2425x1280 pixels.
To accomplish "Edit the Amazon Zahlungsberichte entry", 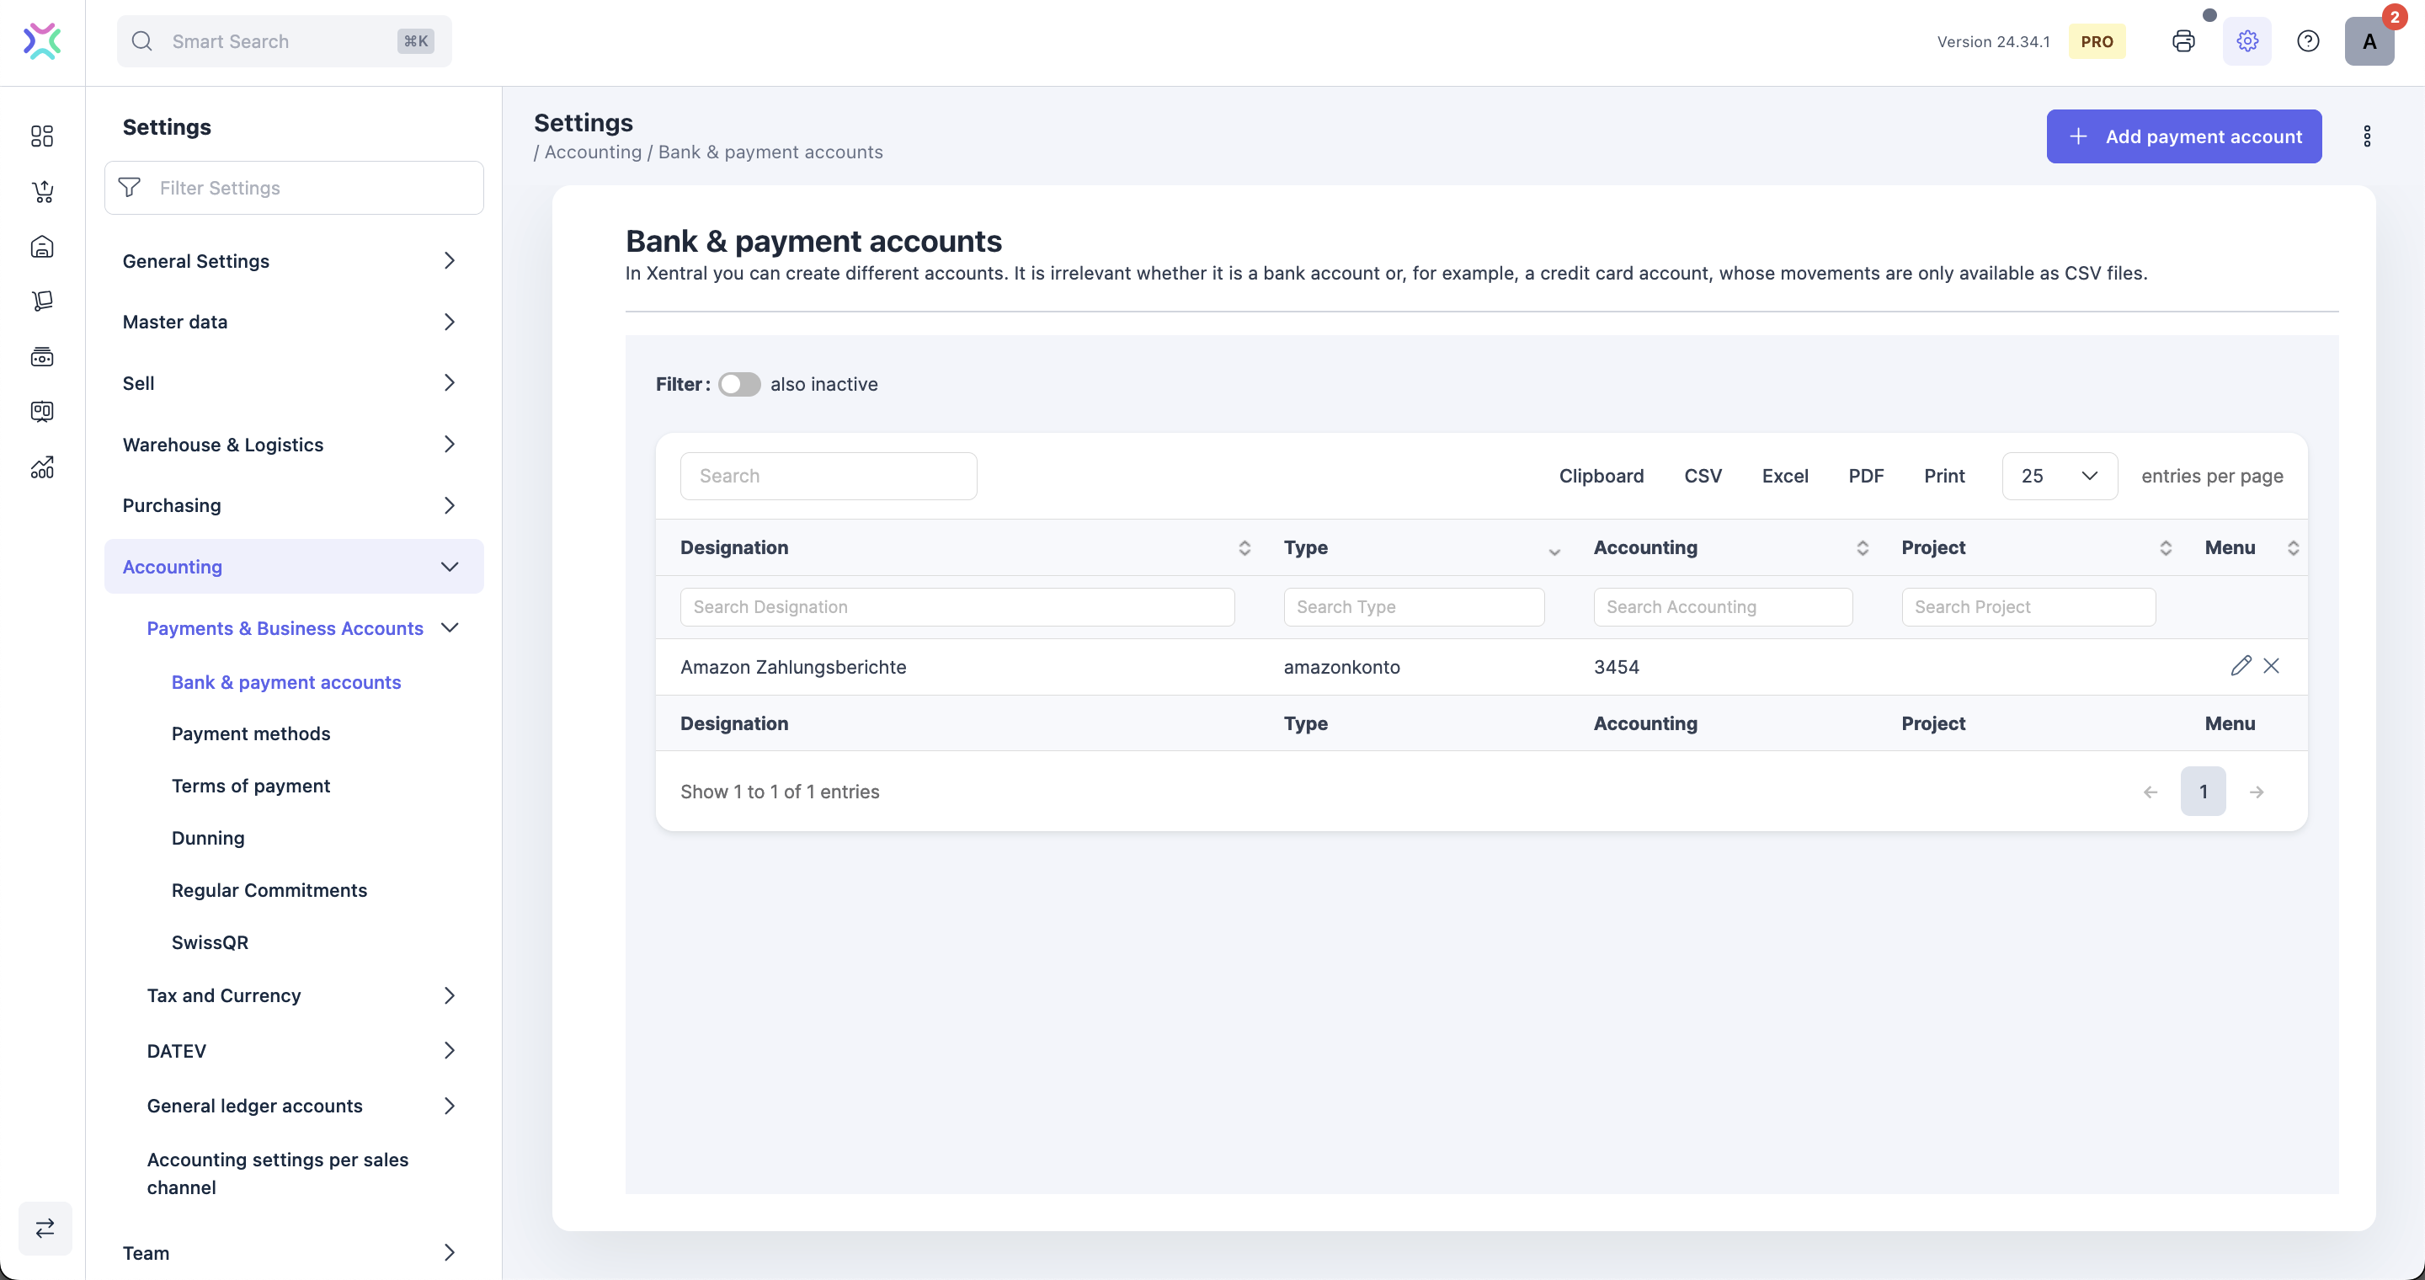I will click(x=2241, y=665).
